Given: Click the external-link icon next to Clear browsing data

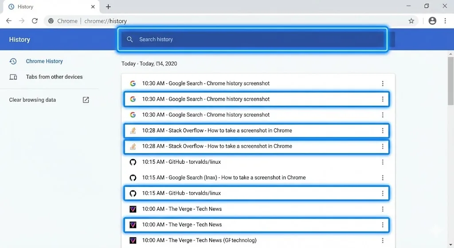Looking at the screenshot, I should click(x=86, y=100).
